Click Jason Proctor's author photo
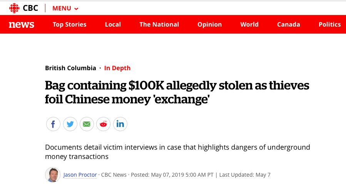Image resolution: width=346 pixels, height=184 pixels. tap(53, 174)
